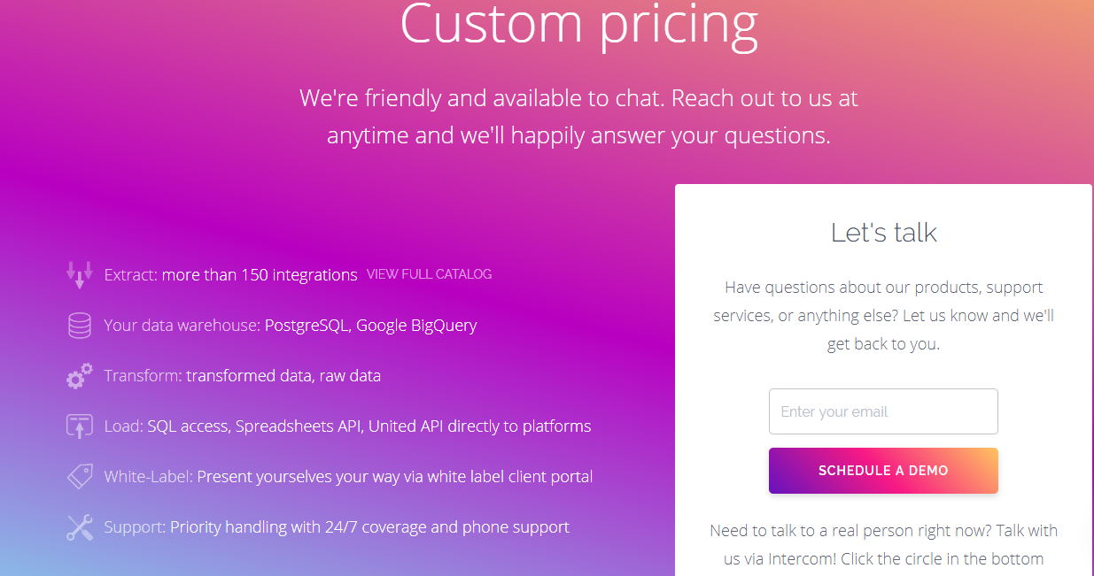Open the View Full Catalog link

429,274
